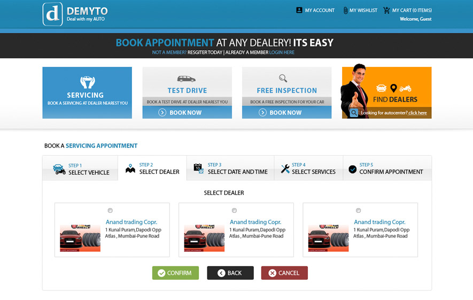
Task: Select the middle dealer radio button
Action: point(234,211)
